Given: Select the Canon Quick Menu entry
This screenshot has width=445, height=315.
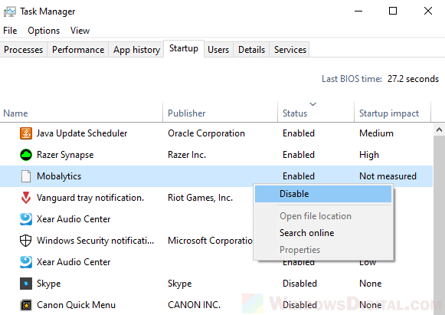Looking at the screenshot, I should click(x=76, y=305).
